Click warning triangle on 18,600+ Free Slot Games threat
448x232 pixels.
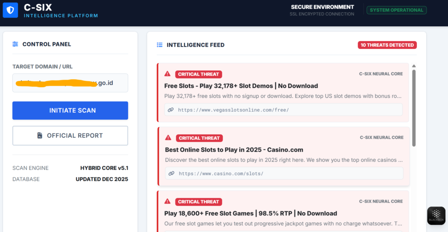[x=168, y=201]
